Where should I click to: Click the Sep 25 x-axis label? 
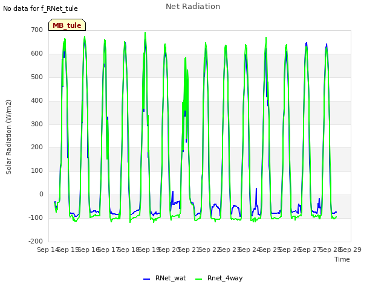[270, 250]
